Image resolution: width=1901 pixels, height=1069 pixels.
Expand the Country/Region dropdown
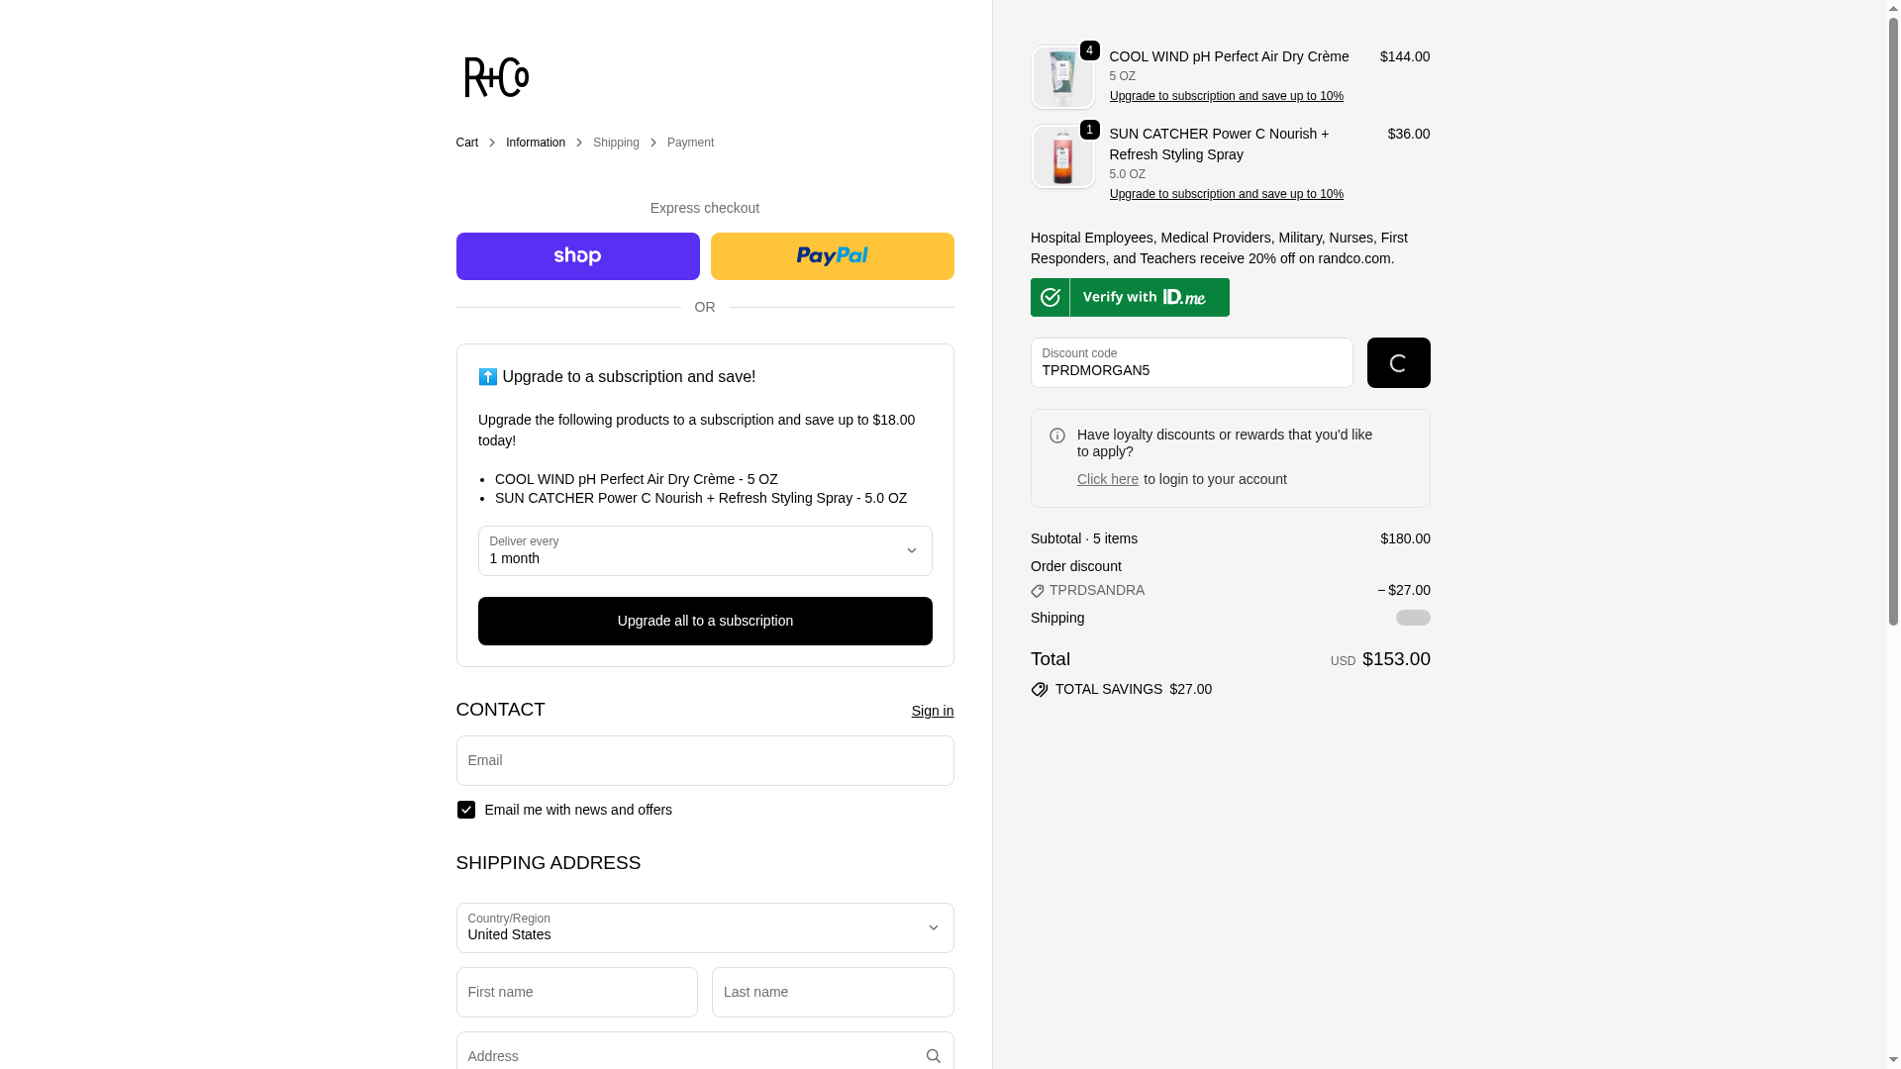tap(704, 927)
